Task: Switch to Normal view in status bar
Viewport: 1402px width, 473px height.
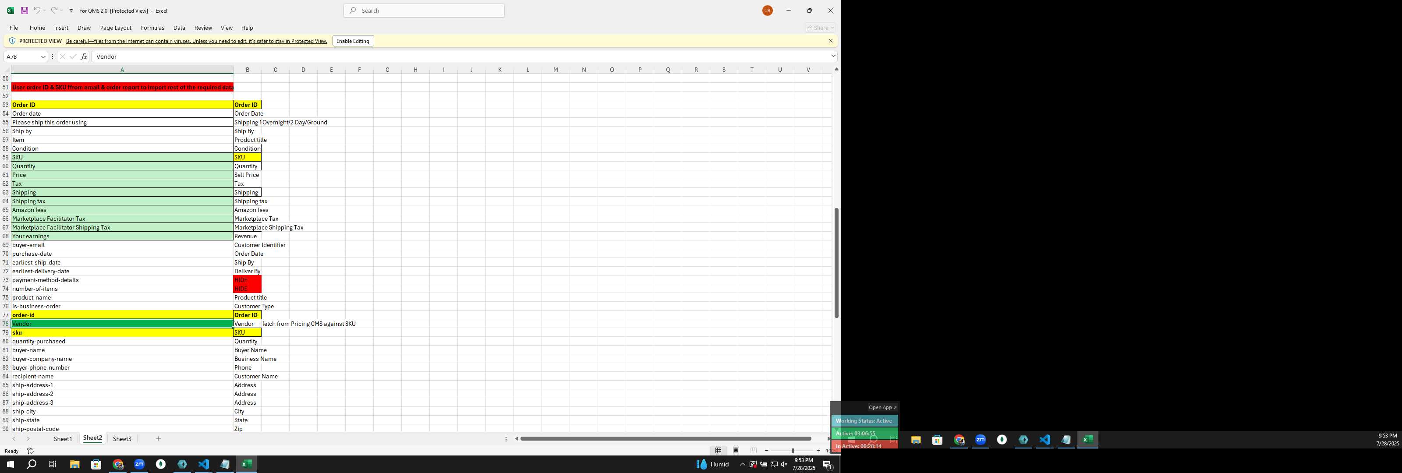Action: click(719, 451)
